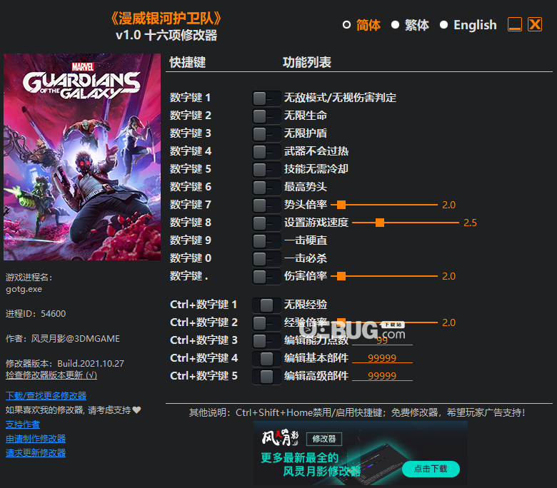Open 检查修改器版本更新 link

click(x=51, y=375)
